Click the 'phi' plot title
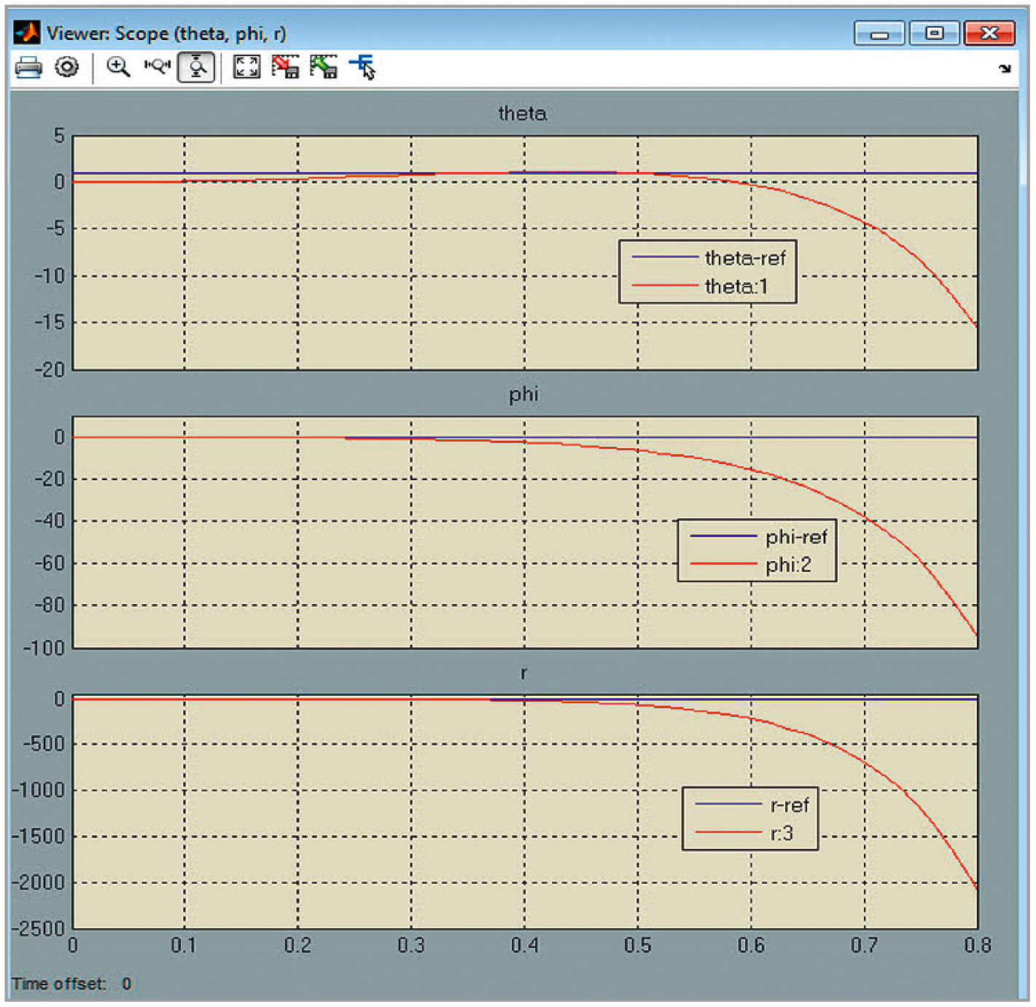Image resolution: width=1036 pixels, height=1007 pixels. coord(523,394)
